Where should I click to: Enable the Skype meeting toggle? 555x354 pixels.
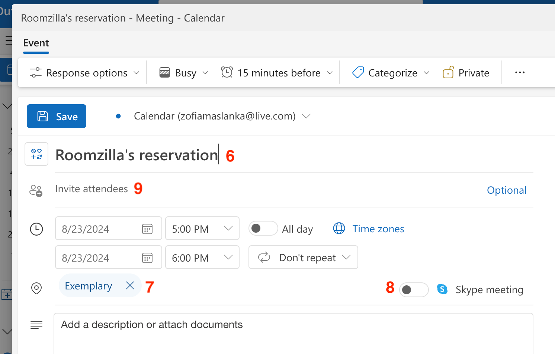(x=414, y=290)
